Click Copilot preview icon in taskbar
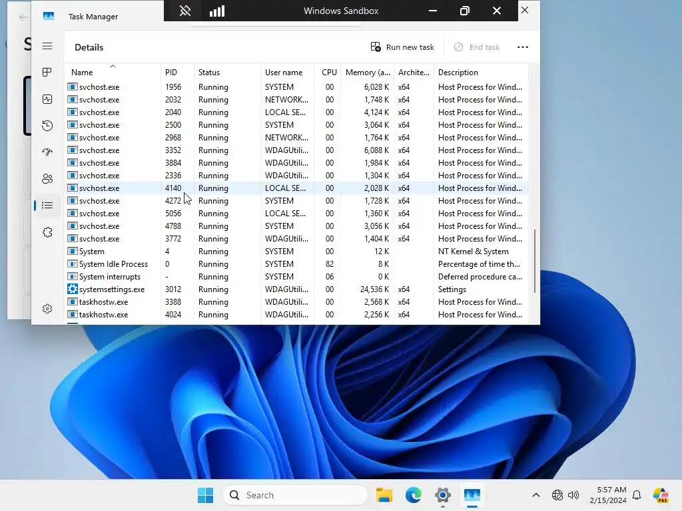 660,495
